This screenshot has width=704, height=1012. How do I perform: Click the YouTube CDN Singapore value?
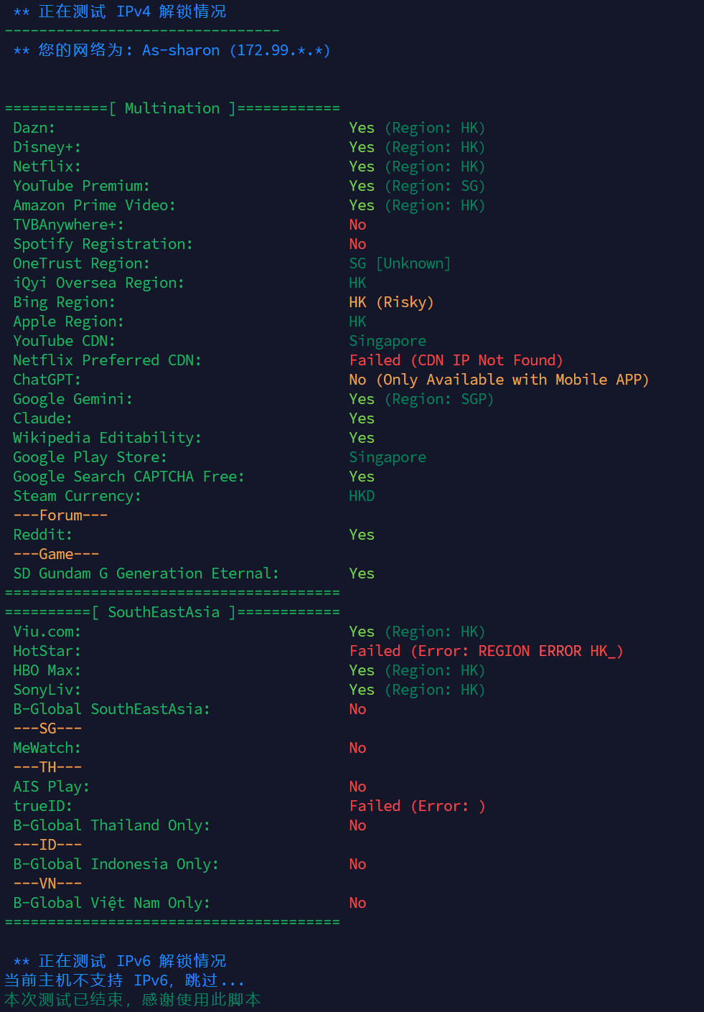click(x=388, y=341)
